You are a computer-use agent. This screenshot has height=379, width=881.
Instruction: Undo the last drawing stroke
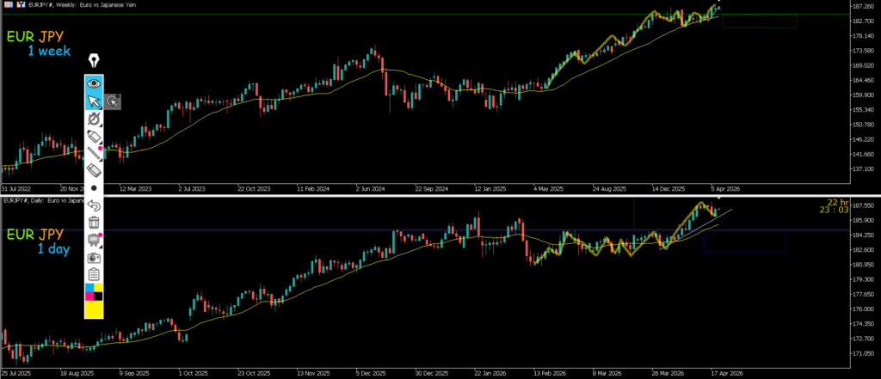tap(94, 205)
